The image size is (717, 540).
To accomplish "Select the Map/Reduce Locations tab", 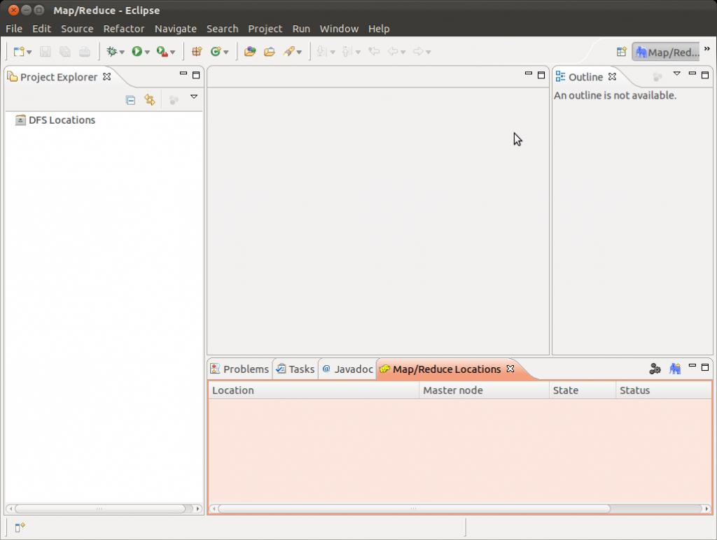I will pos(446,369).
